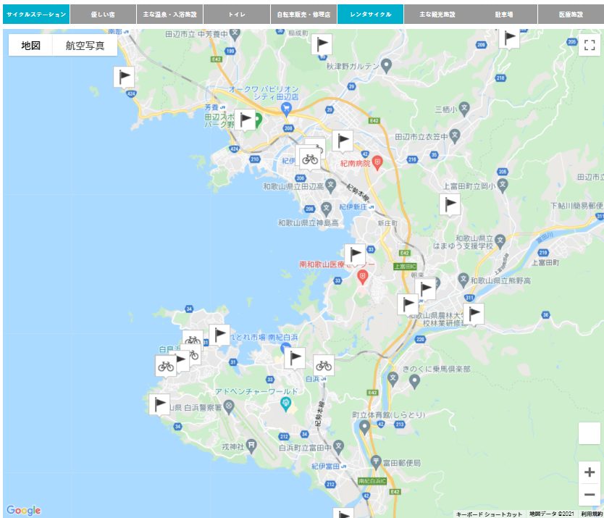Zoom out with the minus button
This screenshot has width=604, height=518.
[590, 495]
